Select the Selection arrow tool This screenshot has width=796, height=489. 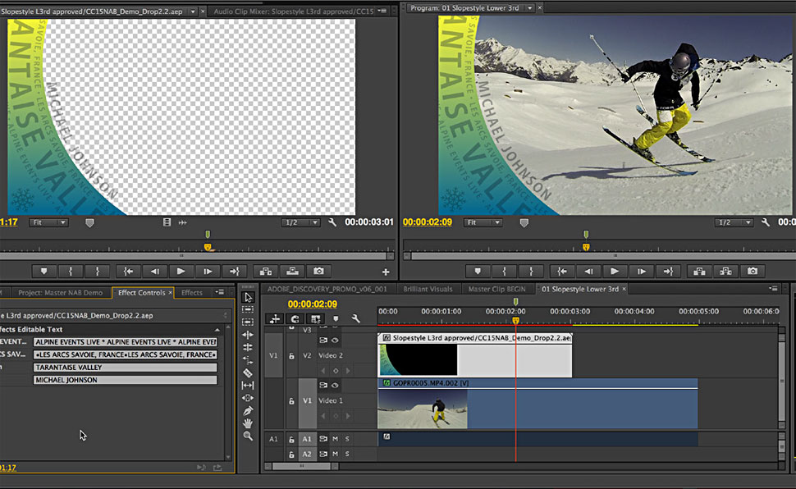click(x=249, y=297)
